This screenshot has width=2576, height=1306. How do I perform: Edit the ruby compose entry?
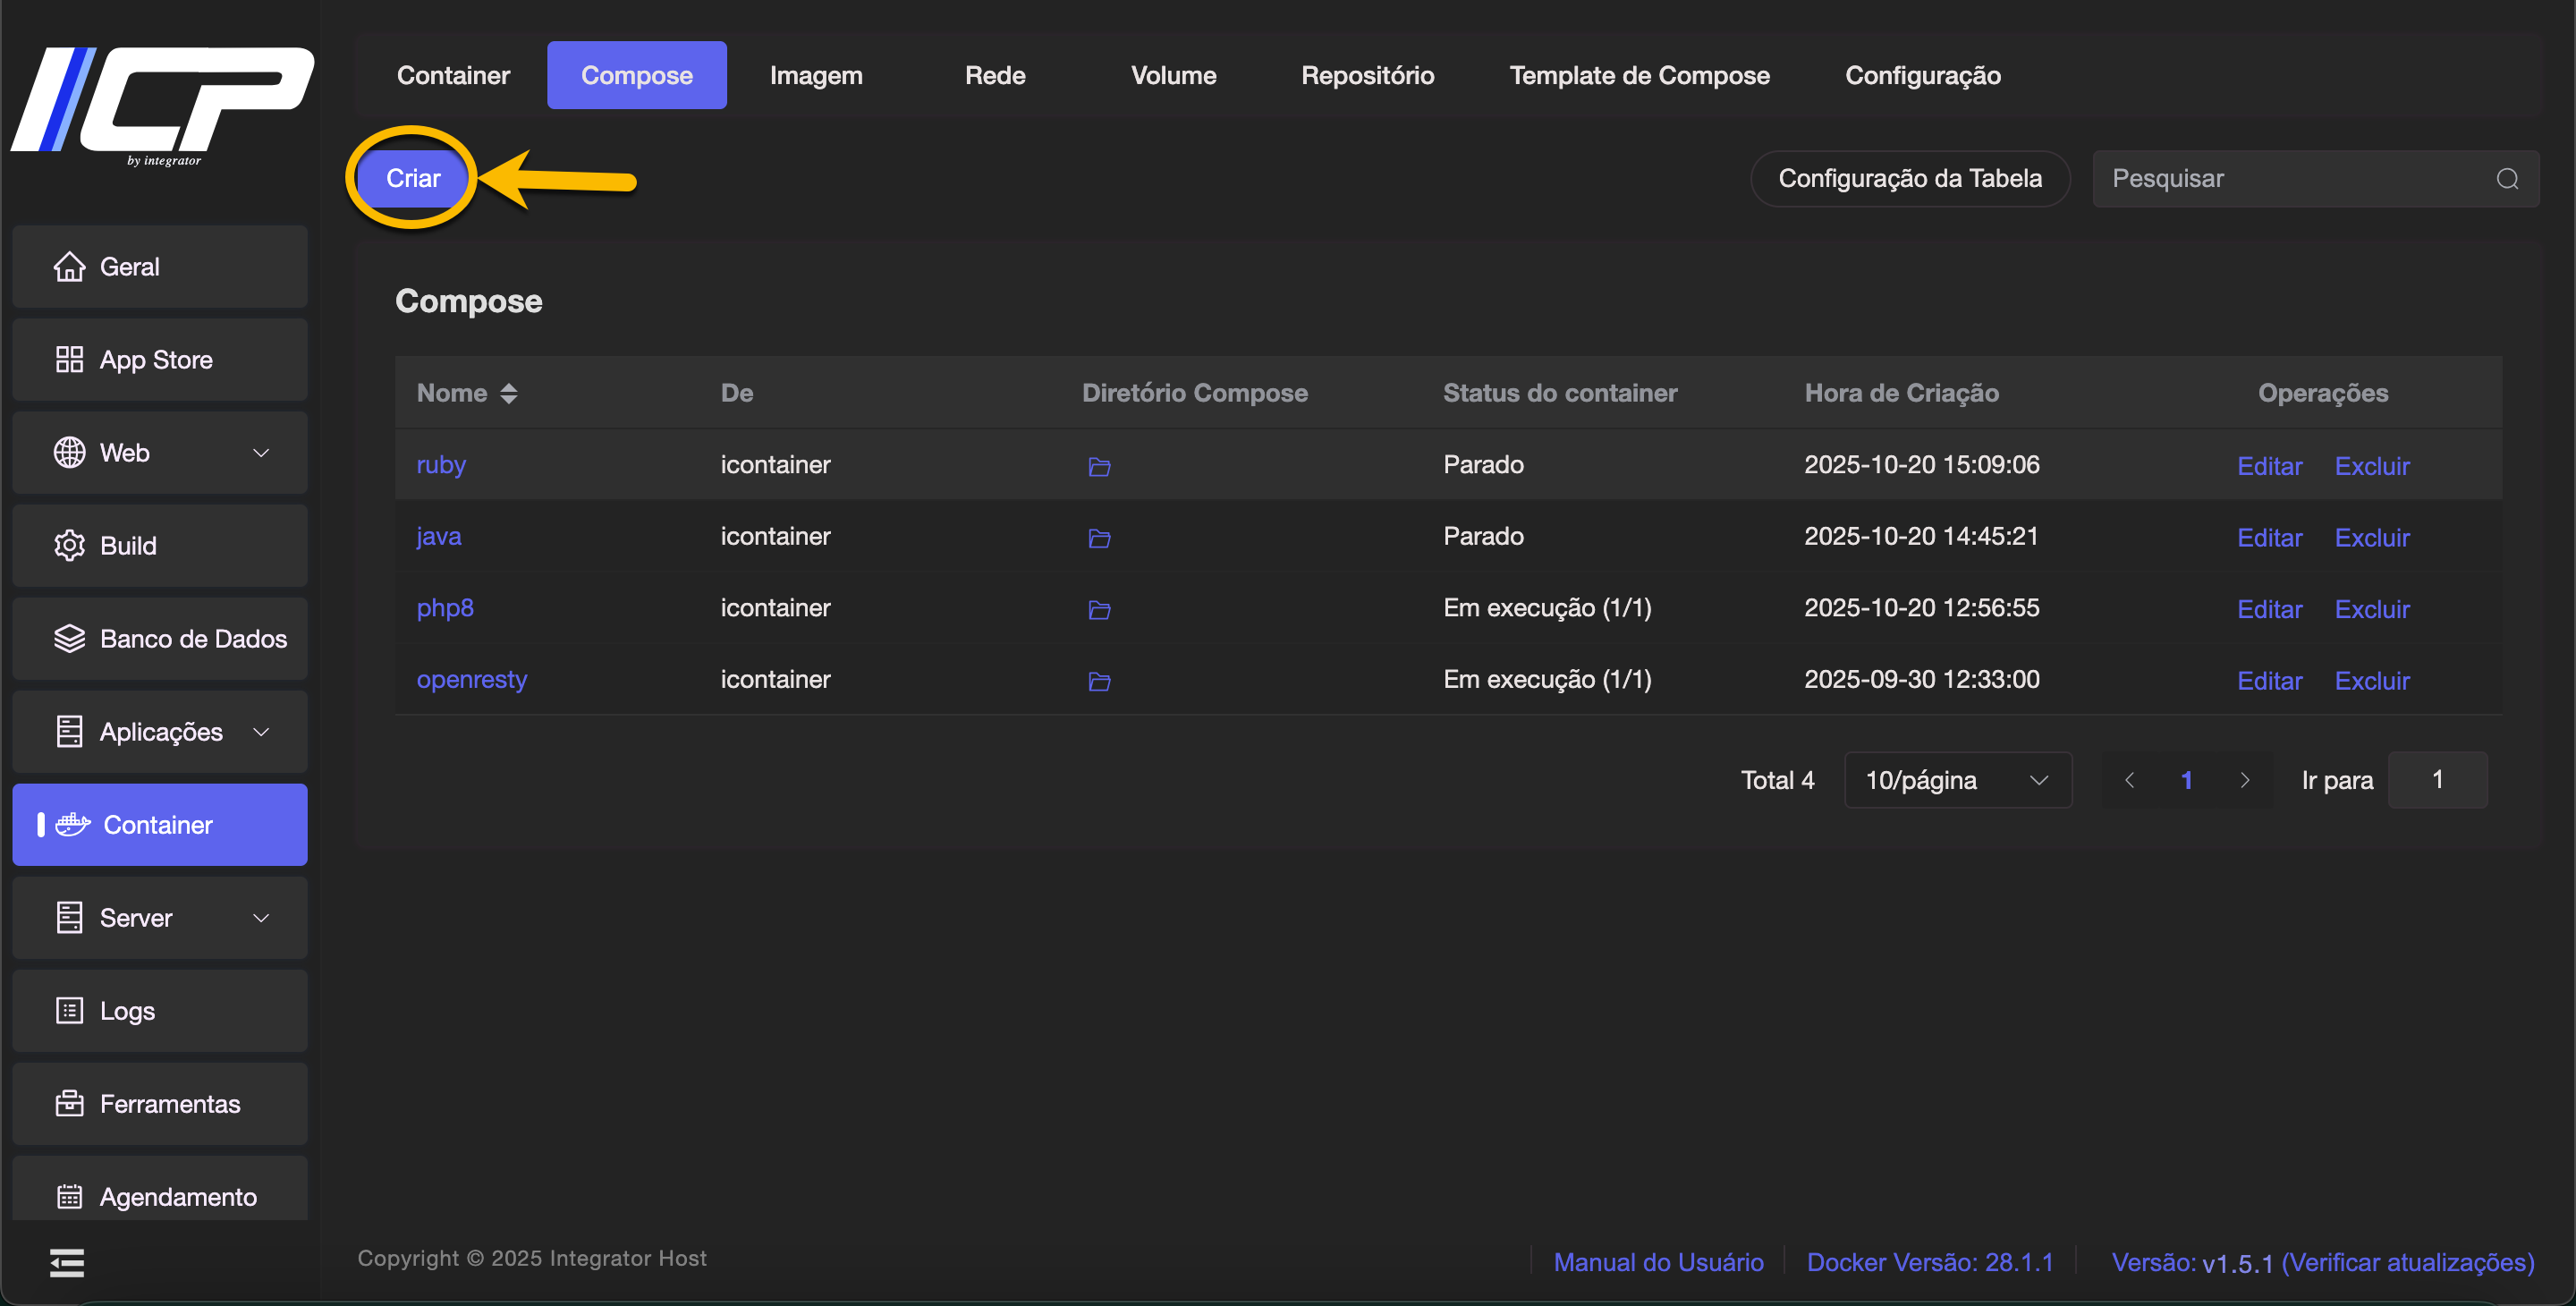point(2270,466)
